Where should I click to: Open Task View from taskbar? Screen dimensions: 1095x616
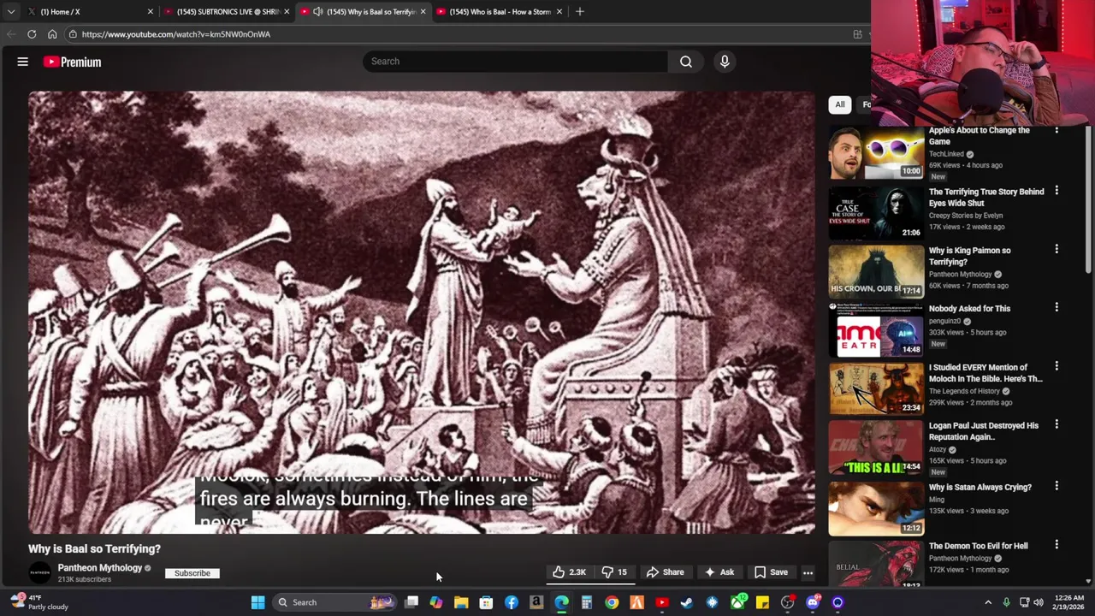click(411, 602)
